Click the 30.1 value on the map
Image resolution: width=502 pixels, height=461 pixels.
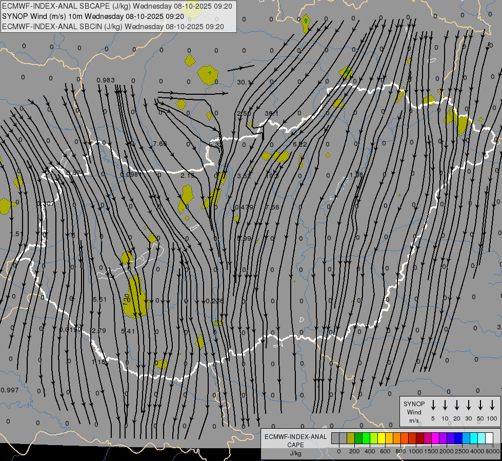244,82
